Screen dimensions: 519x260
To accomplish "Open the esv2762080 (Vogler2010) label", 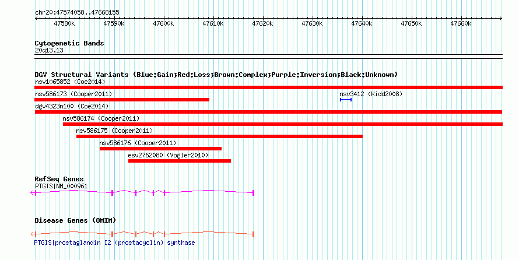I will pos(168,155).
